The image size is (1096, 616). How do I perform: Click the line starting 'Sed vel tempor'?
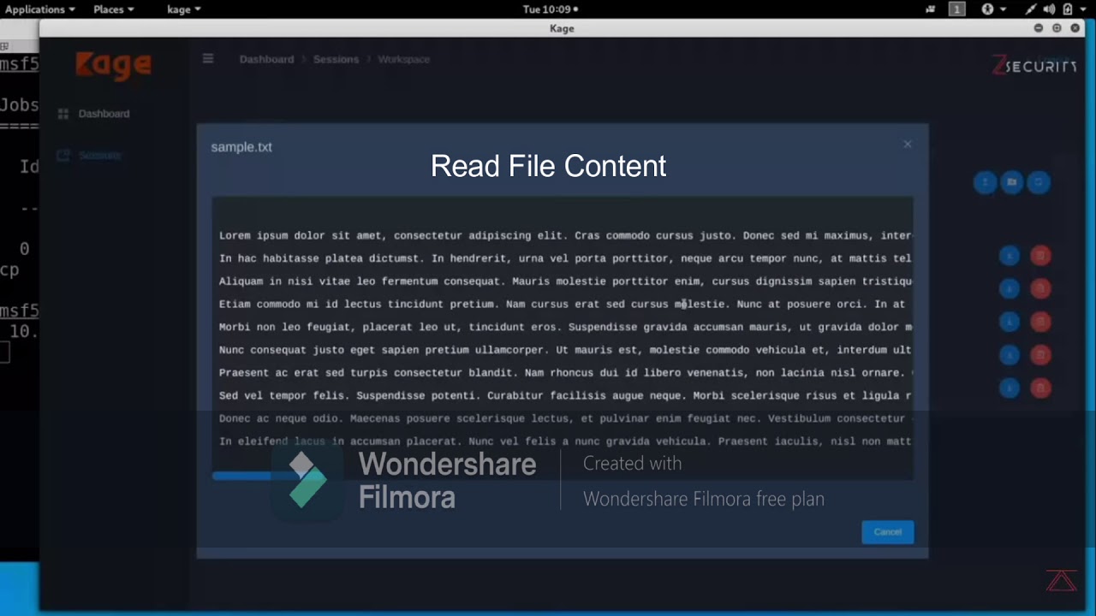tap(565, 396)
